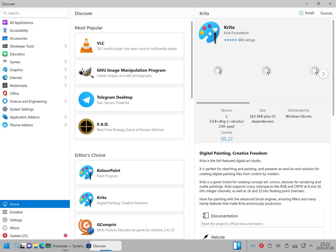Select the Internet category
Image resolution: width=336 pixels, height=252 pixels.
(35, 78)
